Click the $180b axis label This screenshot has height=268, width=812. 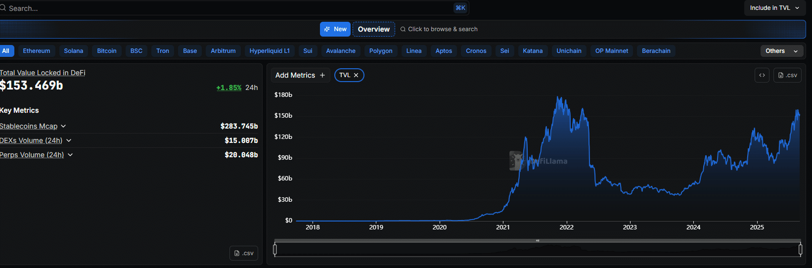tap(283, 94)
